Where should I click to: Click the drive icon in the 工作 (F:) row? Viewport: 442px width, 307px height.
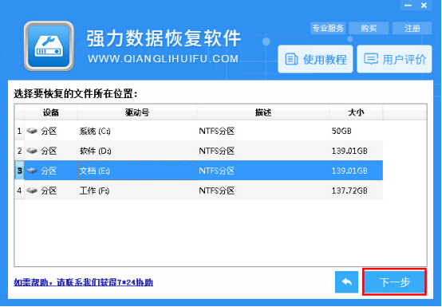click(32, 191)
